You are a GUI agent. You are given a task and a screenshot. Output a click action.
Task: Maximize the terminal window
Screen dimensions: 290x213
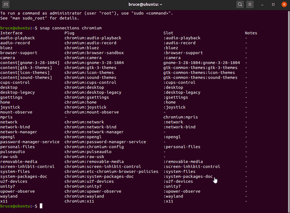[x=273, y=5]
